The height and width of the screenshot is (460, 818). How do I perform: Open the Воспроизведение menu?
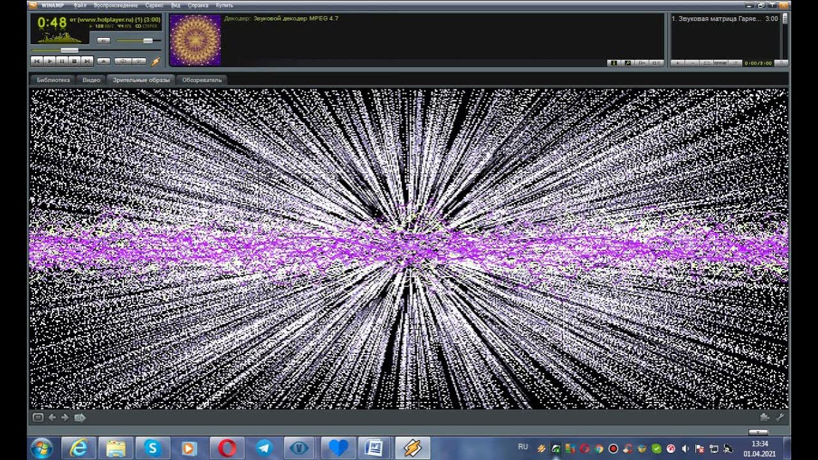(116, 5)
